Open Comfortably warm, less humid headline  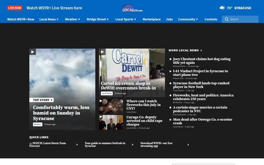[61, 113]
